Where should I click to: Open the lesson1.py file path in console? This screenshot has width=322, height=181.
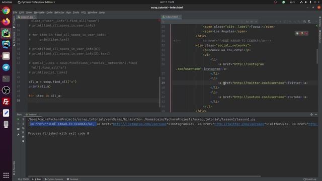point(200,119)
